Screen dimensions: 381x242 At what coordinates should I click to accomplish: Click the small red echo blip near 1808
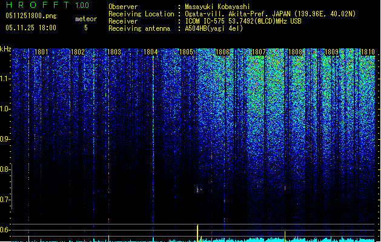[285, 188]
